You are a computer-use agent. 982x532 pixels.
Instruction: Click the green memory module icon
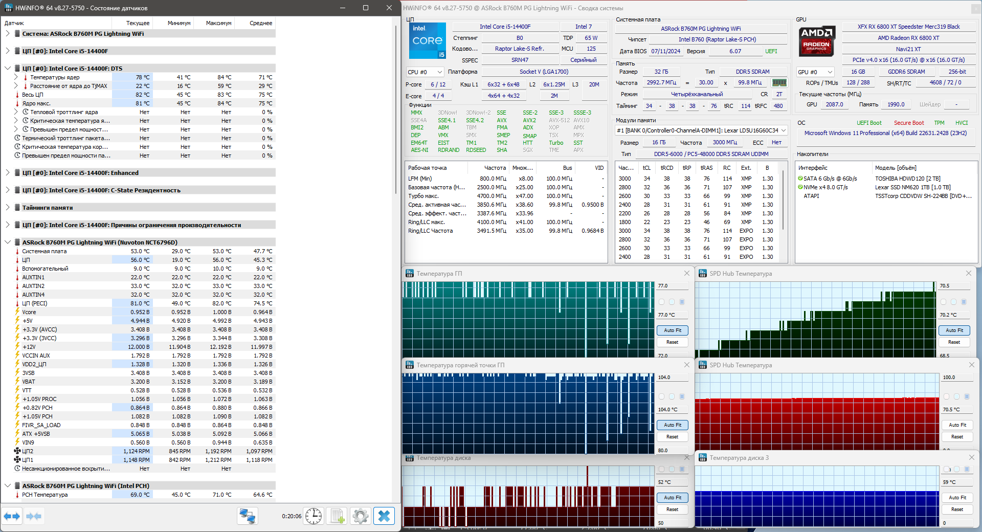pos(779,83)
